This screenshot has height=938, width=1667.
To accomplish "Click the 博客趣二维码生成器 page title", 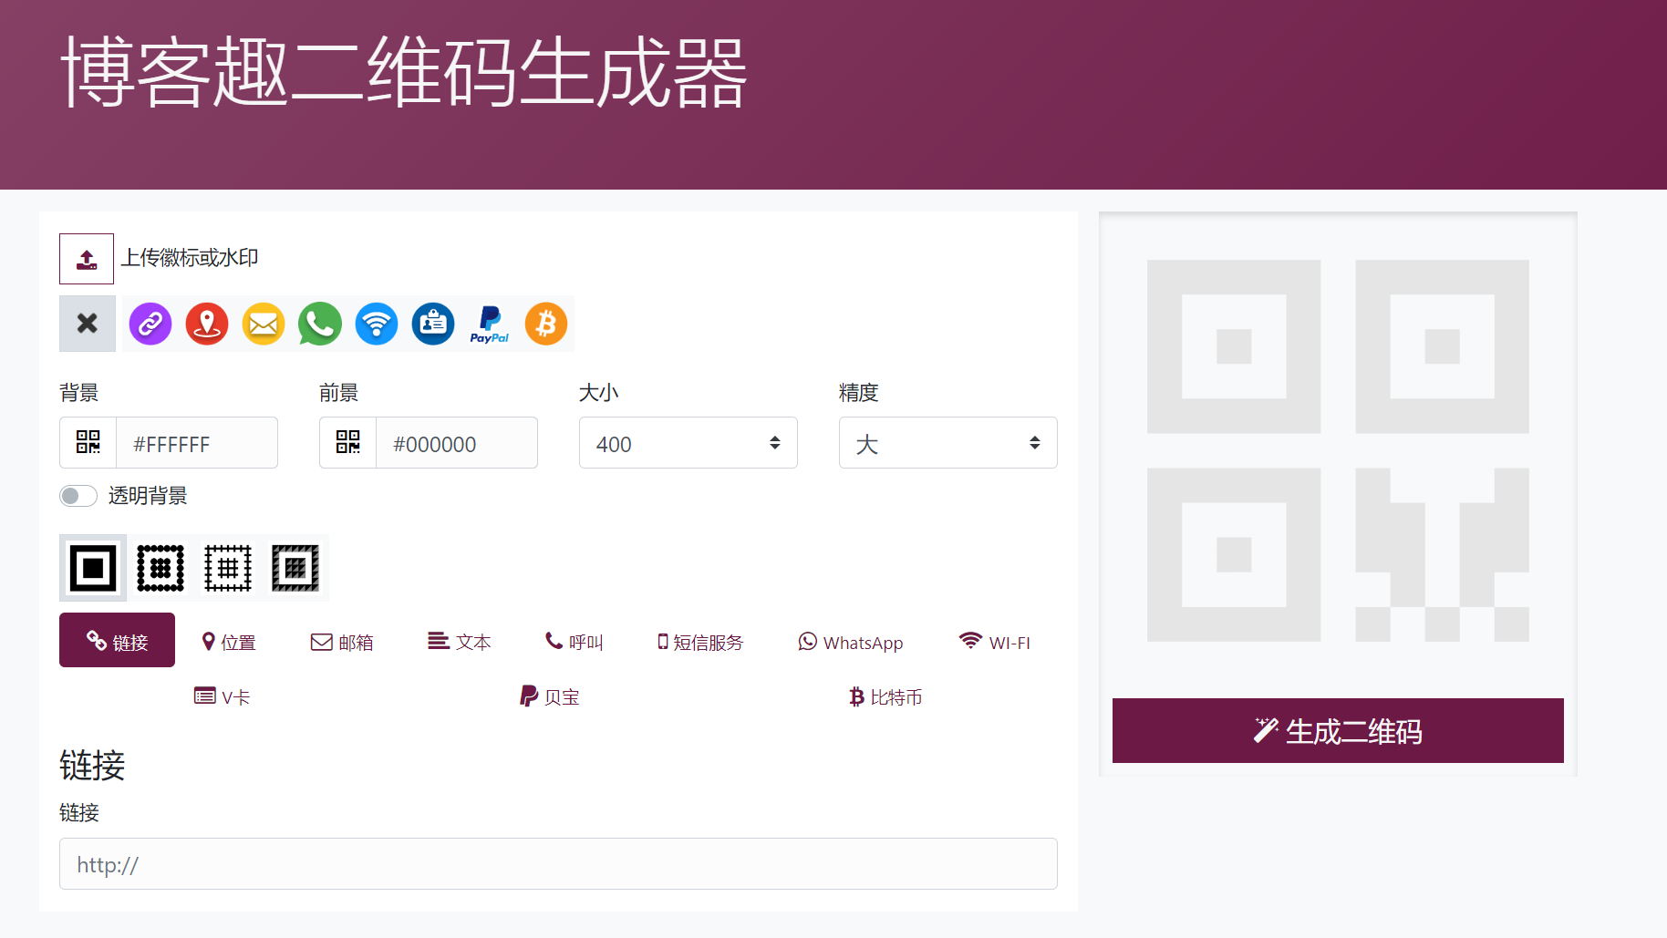I will click(404, 73).
